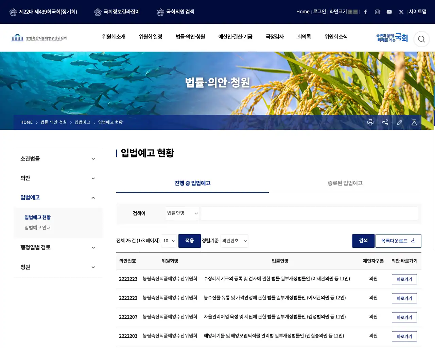The width and height of the screenshot is (435, 348).
Task: Open the 위원회 소개 menu
Action: click(114, 37)
